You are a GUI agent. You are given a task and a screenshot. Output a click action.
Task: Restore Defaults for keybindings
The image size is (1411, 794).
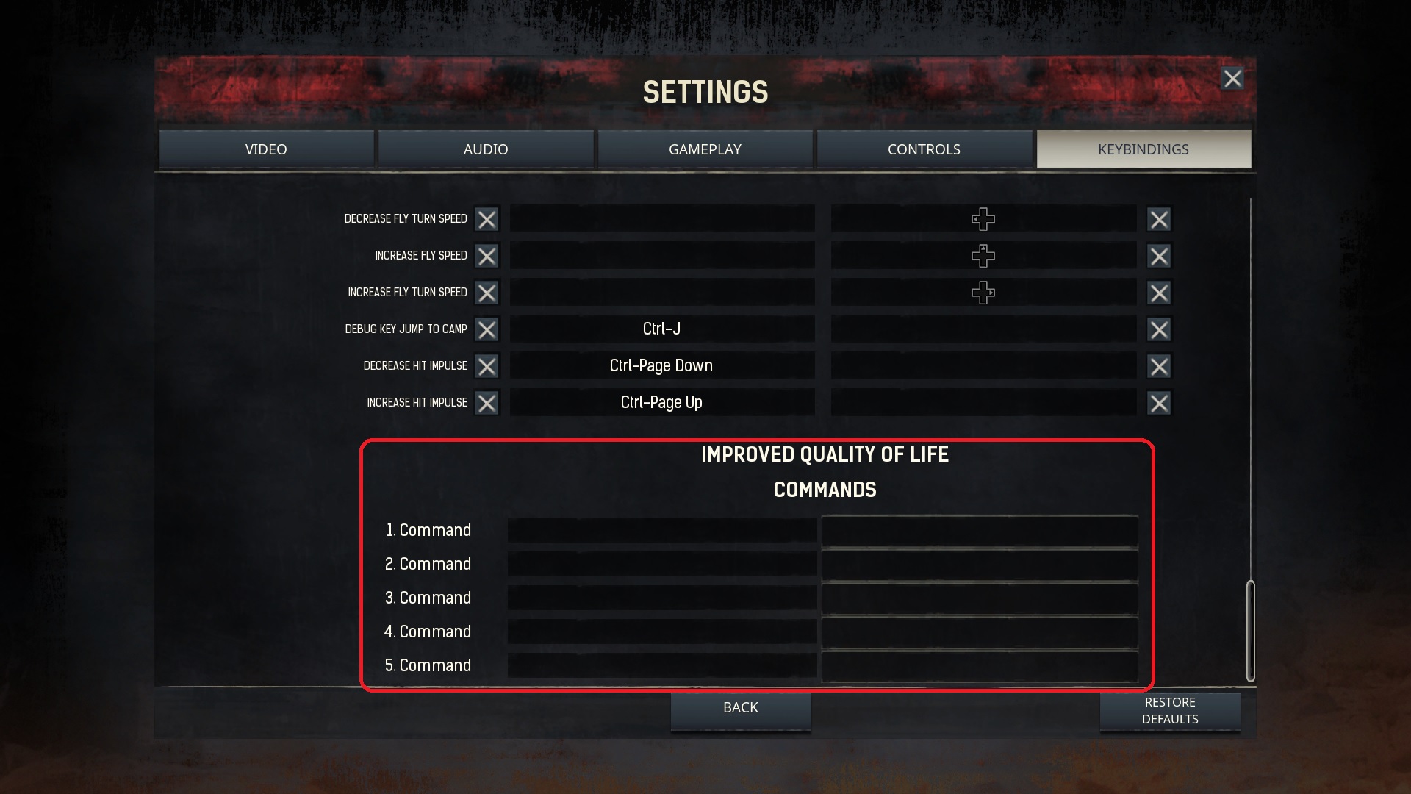coord(1170,711)
